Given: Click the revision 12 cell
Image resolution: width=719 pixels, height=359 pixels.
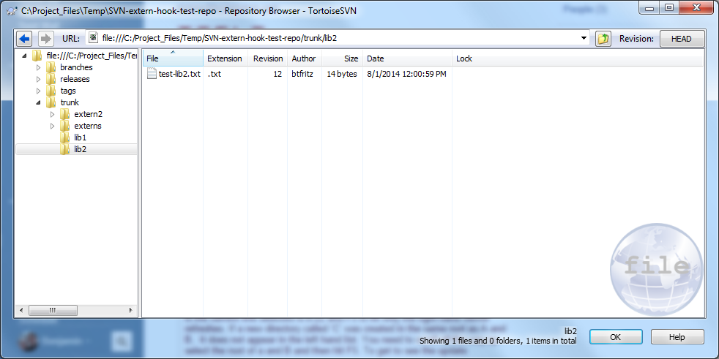Looking at the screenshot, I should (x=277, y=74).
